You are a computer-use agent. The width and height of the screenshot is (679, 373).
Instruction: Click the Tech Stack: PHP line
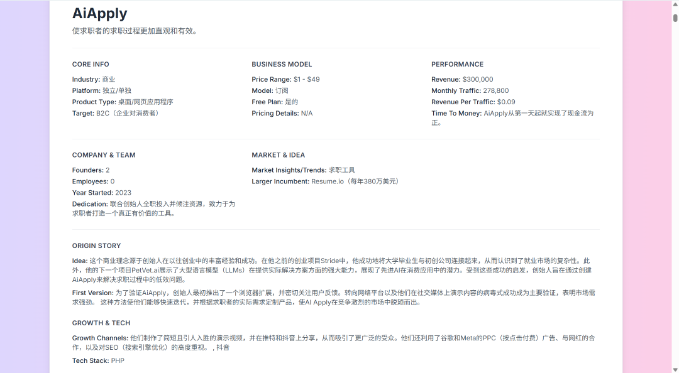click(x=98, y=360)
